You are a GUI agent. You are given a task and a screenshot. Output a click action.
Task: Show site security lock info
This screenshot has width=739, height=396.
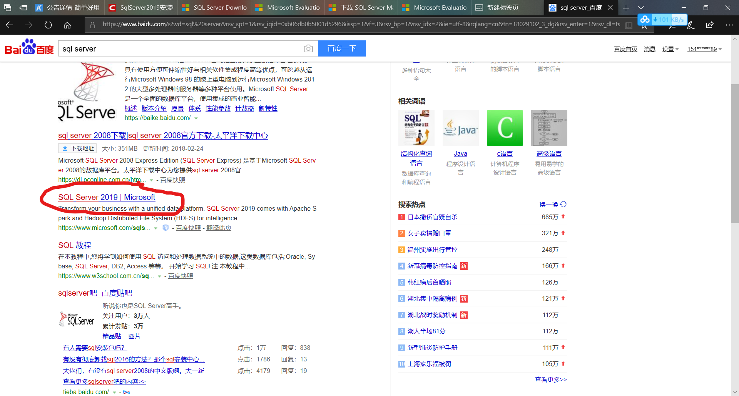pyautogui.click(x=92, y=25)
